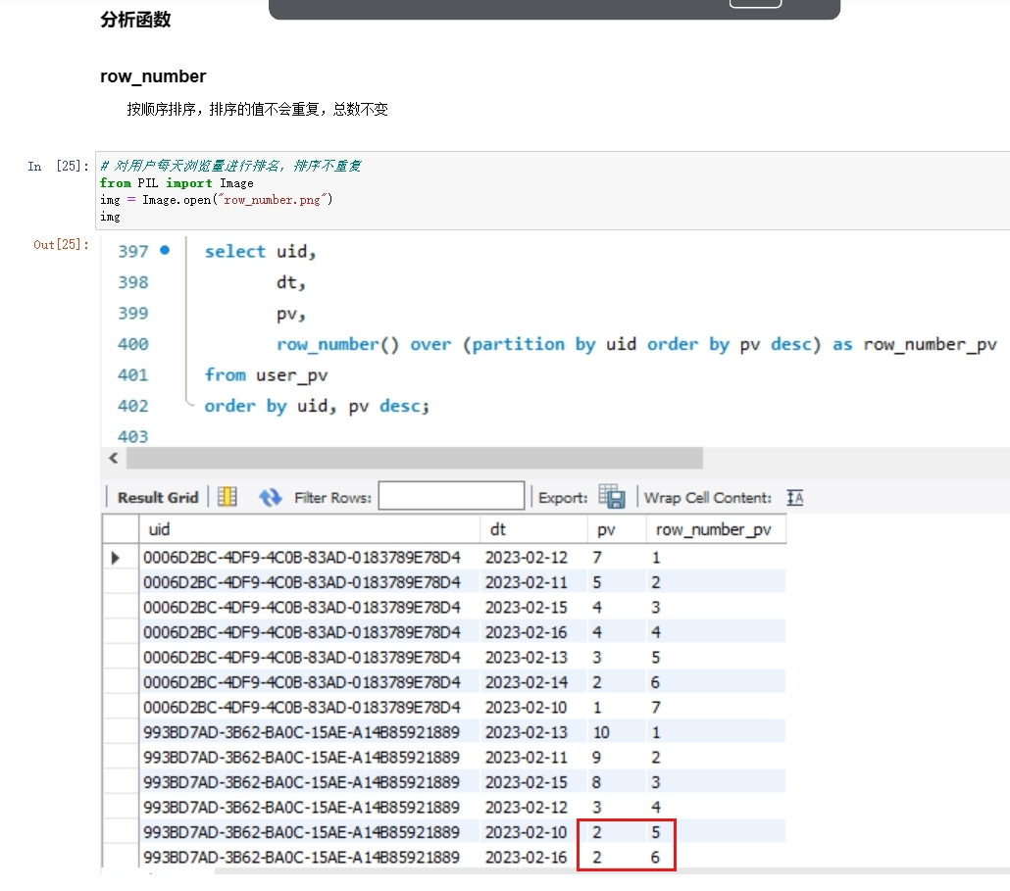Click the code line 'from PIL import Image'
1010x891 pixels.
(x=177, y=183)
